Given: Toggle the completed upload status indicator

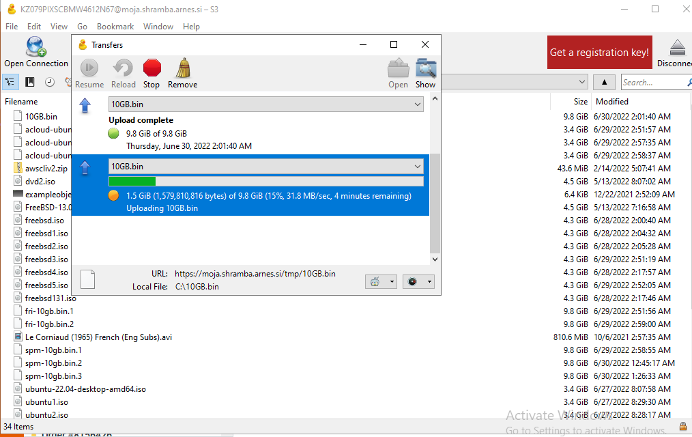Looking at the screenshot, I should click(113, 133).
